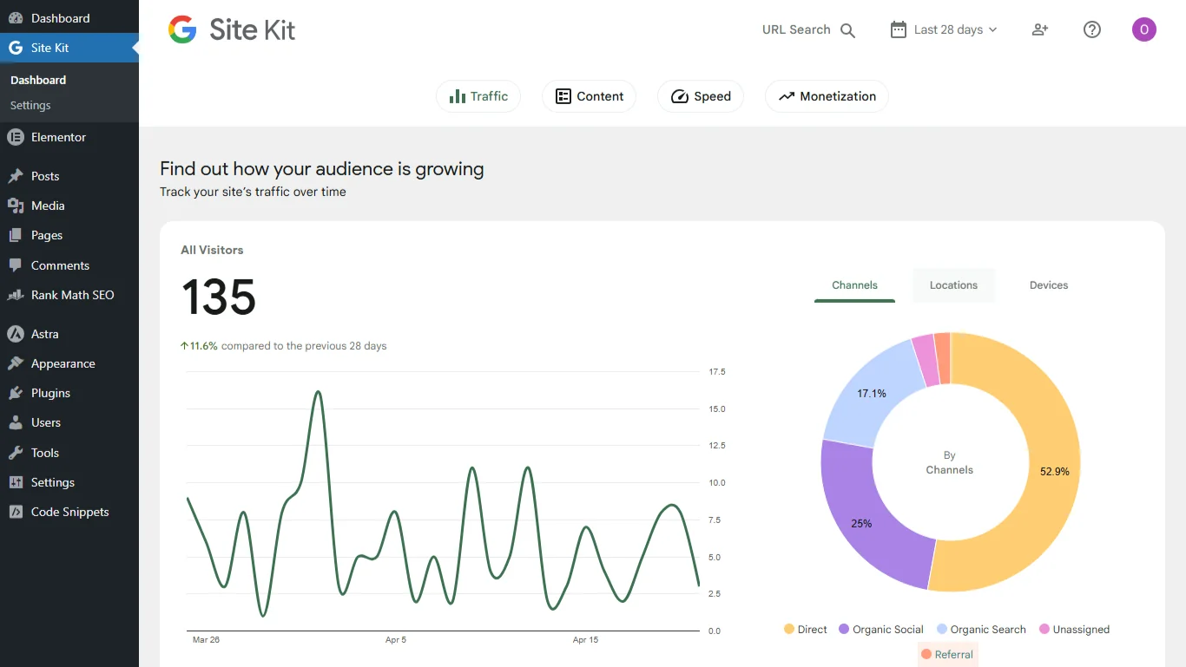Screen dimensions: 1186x667
Task: Open Site Kit Dashboard submenu link
Action: [38, 80]
